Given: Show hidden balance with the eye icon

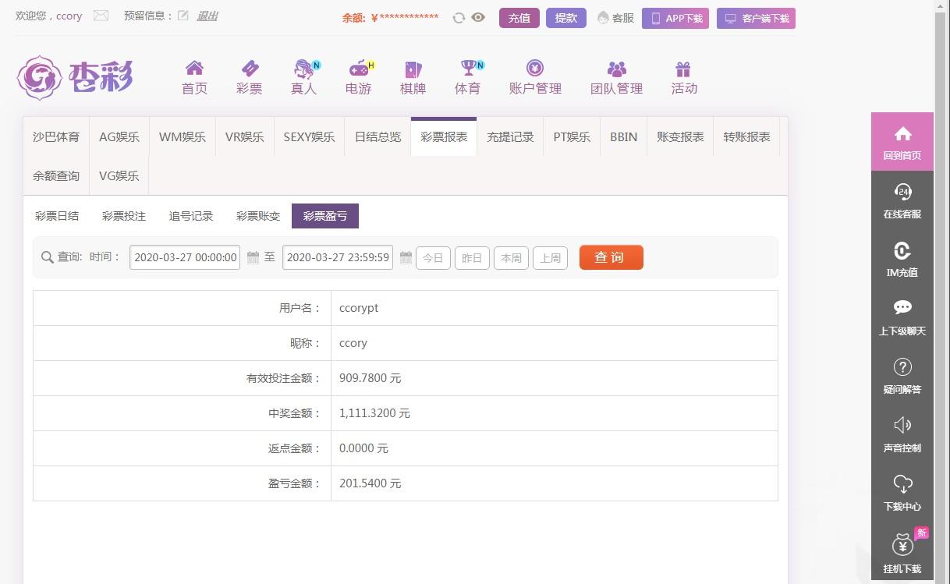Looking at the screenshot, I should click(478, 18).
